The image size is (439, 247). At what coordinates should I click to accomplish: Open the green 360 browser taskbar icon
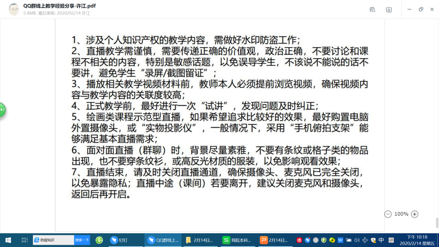click(99, 240)
